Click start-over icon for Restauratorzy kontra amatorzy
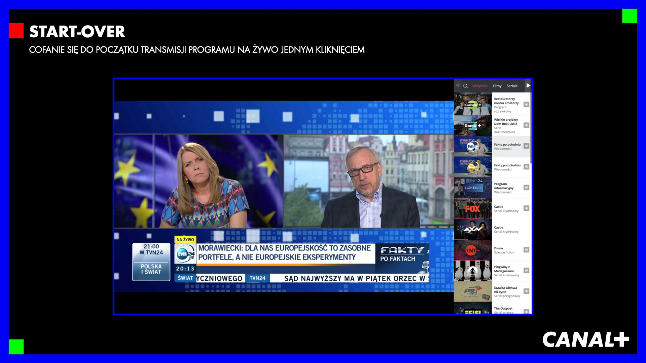The image size is (646, 363). point(526,105)
